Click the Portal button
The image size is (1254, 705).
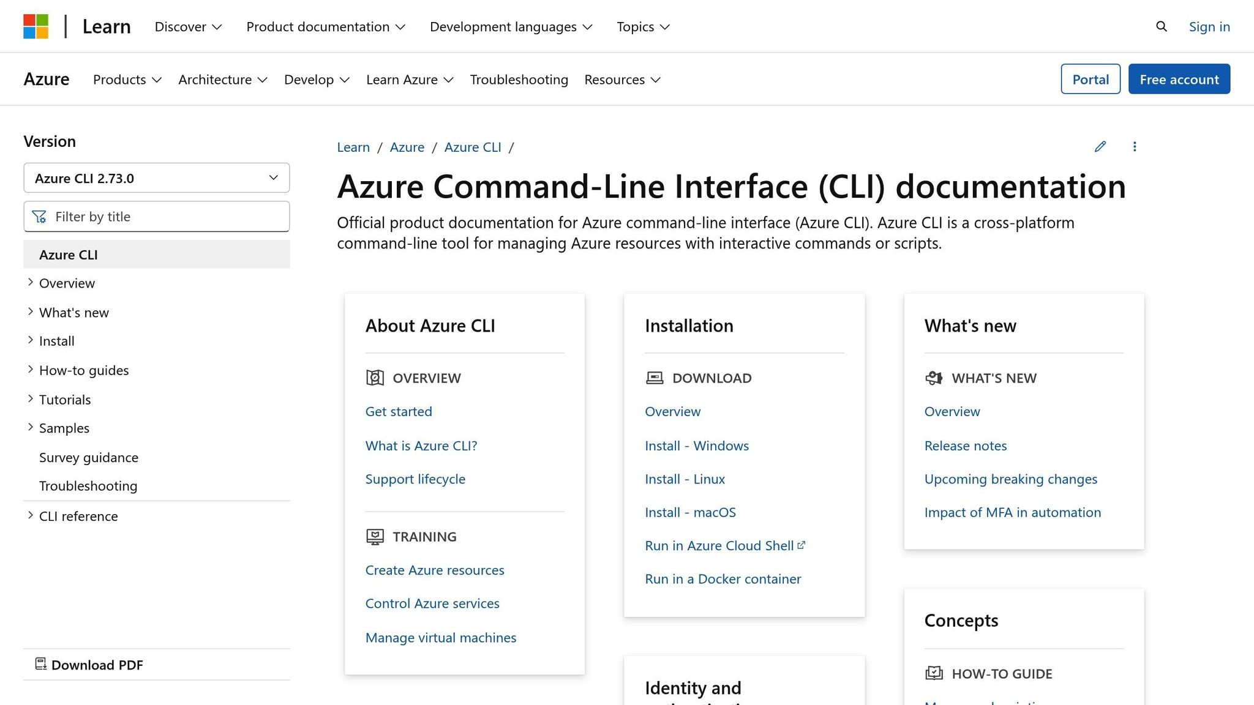pyautogui.click(x=1091, y=79)
